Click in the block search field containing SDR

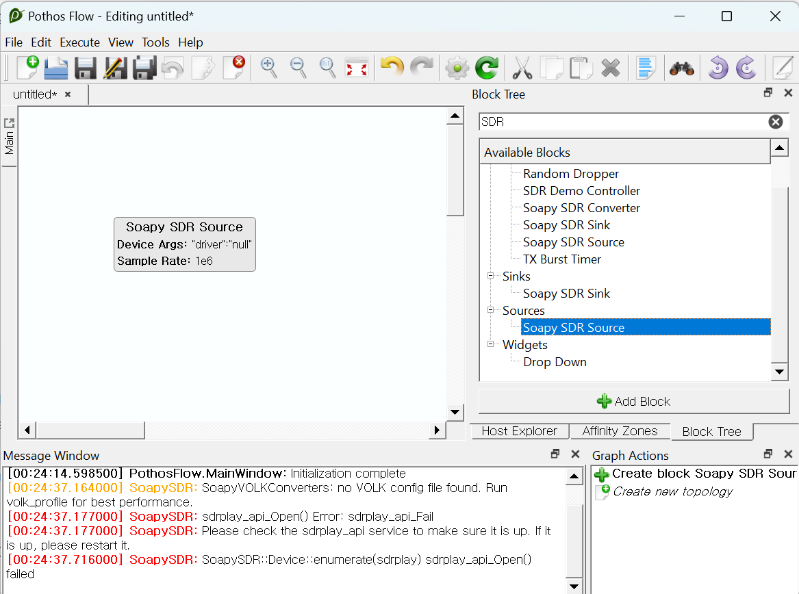pos(622,122)
